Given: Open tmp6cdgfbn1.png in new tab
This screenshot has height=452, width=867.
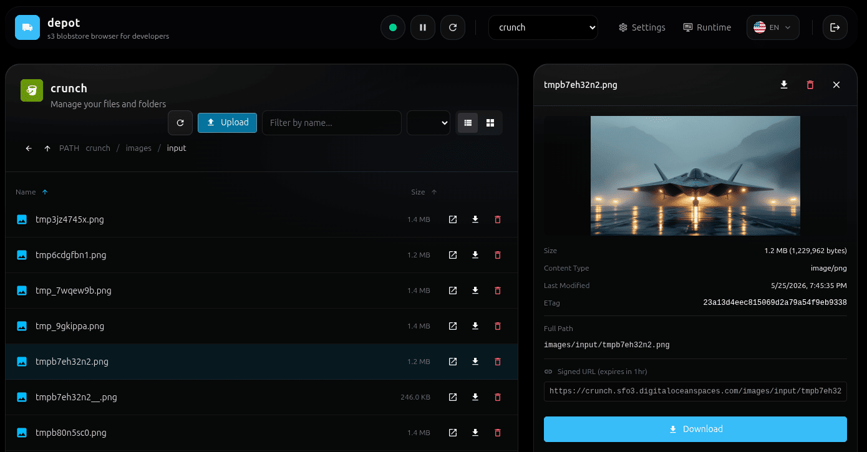Looking at the screenshot, I should click(x=453, y=255).
